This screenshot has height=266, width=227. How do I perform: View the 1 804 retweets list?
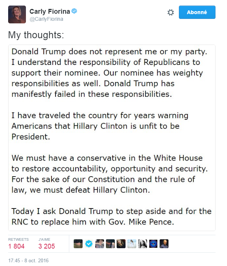[x=16, y=246]
